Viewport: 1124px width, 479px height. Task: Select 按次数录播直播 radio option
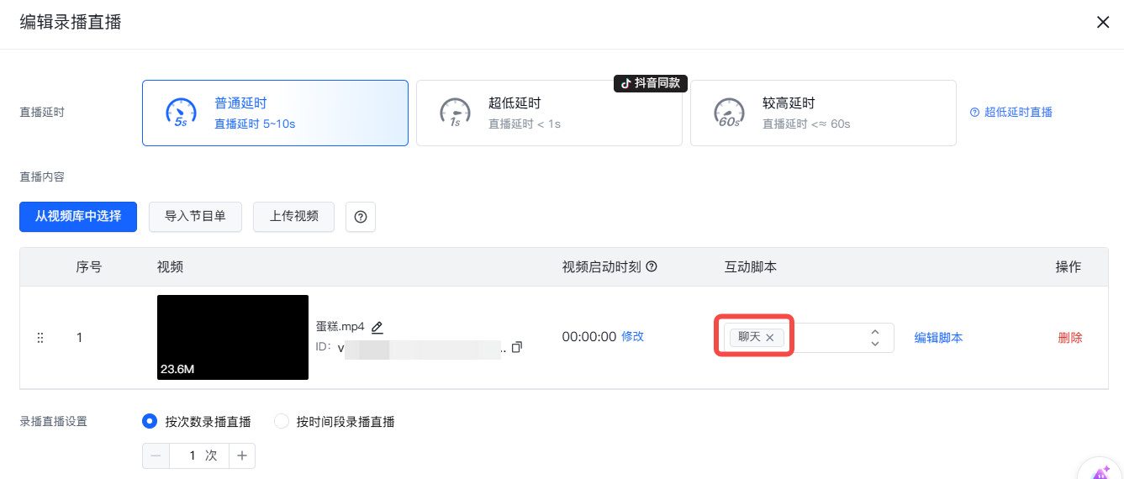point(150,421)
